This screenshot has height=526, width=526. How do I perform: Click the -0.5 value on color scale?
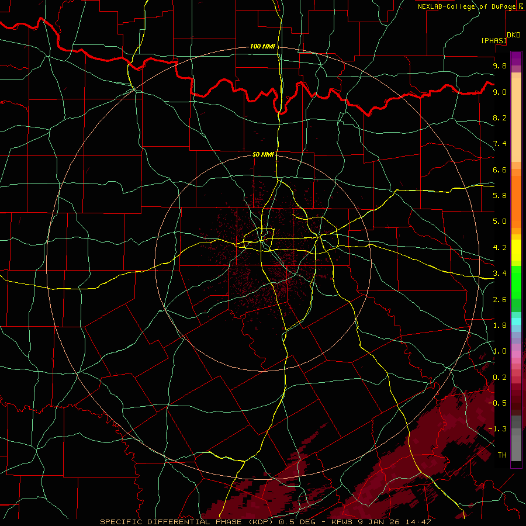[x=497, y=403]
